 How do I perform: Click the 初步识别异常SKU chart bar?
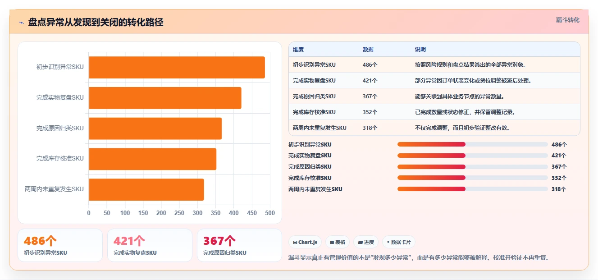click(177, 67)
